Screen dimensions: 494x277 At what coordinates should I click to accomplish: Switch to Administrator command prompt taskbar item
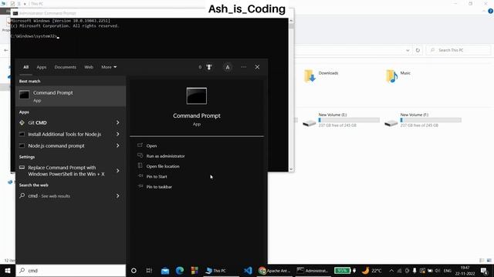tap(313, 270)
